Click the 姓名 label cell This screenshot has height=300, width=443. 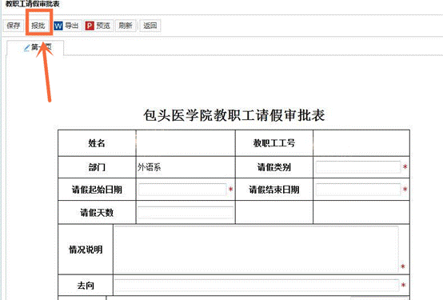[x=97, y=143]
